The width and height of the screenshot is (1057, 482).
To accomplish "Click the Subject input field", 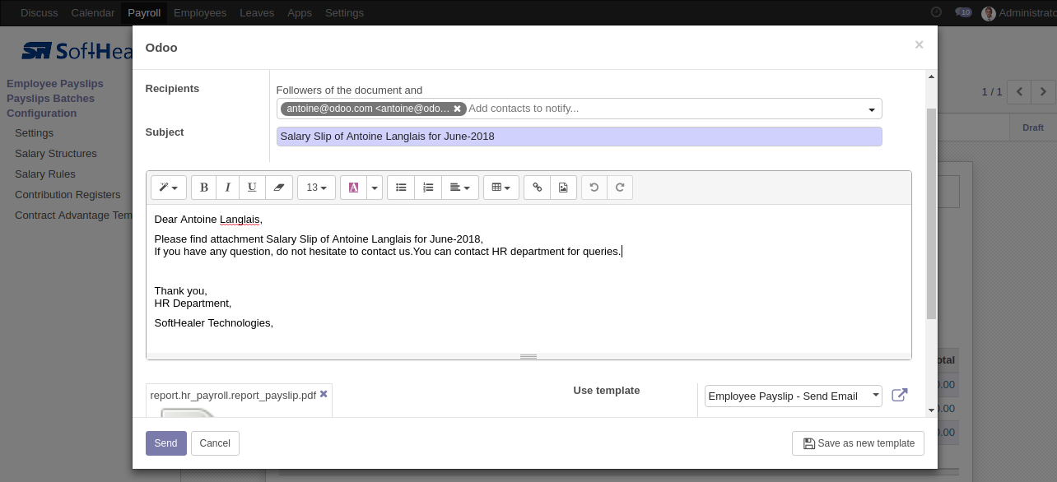I will coord(579,137).
